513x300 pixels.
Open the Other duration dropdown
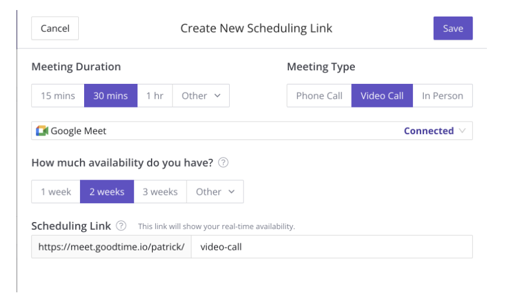point(201,96)
